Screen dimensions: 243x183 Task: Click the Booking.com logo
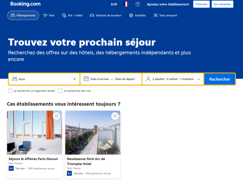26,4
